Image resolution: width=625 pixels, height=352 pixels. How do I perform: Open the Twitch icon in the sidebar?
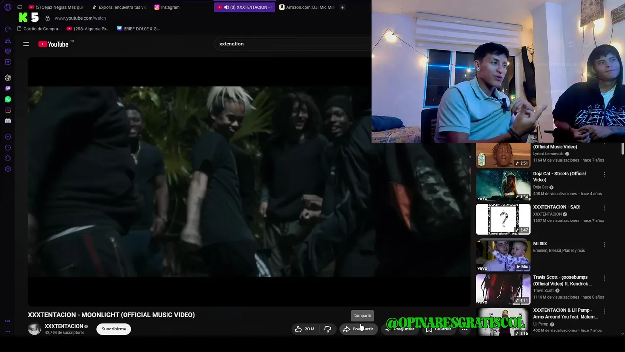(8, 88)
